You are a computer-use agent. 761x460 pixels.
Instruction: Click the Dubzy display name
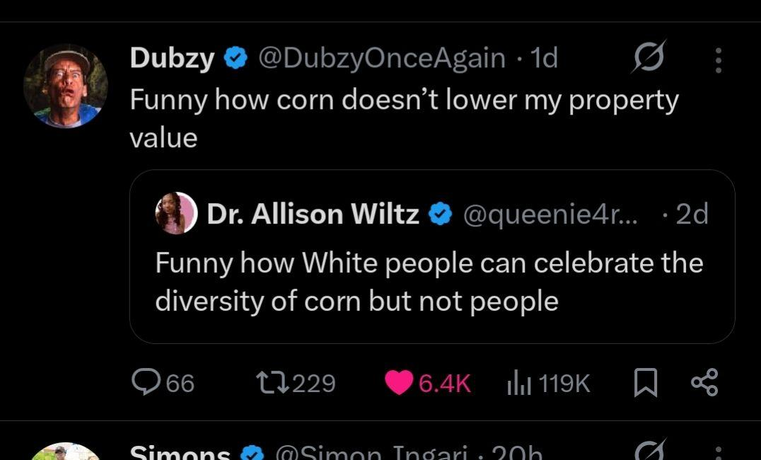(171, 59)
